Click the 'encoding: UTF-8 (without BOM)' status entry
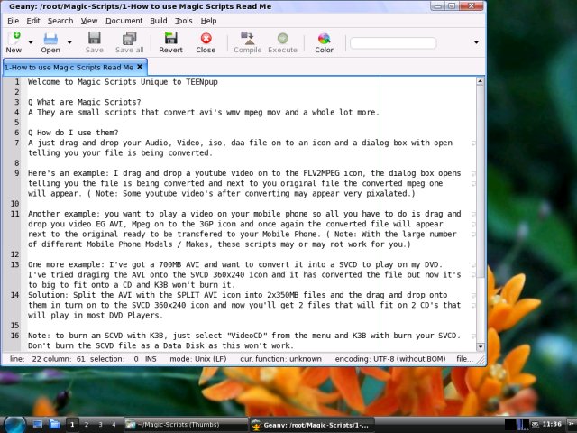 390,359
